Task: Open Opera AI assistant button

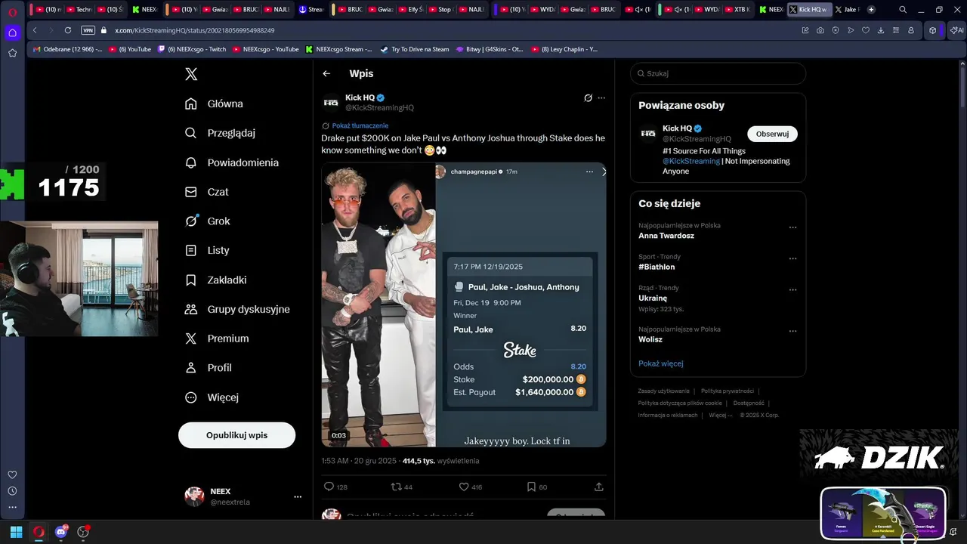Action: point(956,30)
